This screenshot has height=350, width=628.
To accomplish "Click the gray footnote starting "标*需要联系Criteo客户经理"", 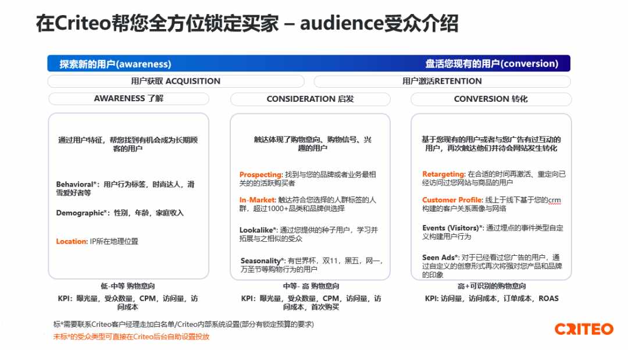I will coord(183,324).
